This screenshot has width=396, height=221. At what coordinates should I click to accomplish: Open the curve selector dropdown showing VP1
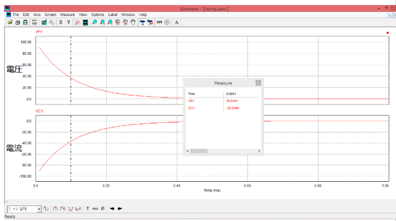coord(39,209)
